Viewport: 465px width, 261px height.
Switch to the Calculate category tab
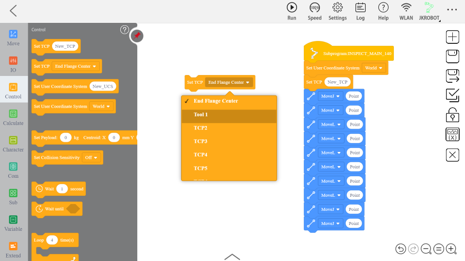tap(13, 118)
